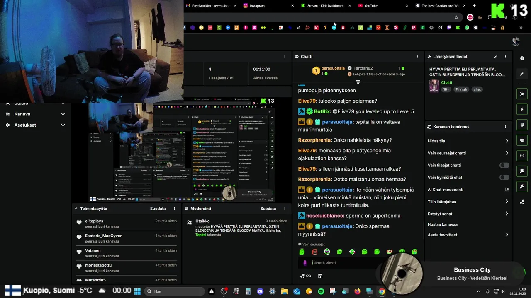Open the Kanavan toiminnot three-dot menu
The image size is (531, 298).
(505, 127)
